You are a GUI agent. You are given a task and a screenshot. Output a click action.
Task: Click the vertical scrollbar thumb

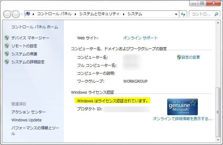pyautogui.click(x=218, y=112)
